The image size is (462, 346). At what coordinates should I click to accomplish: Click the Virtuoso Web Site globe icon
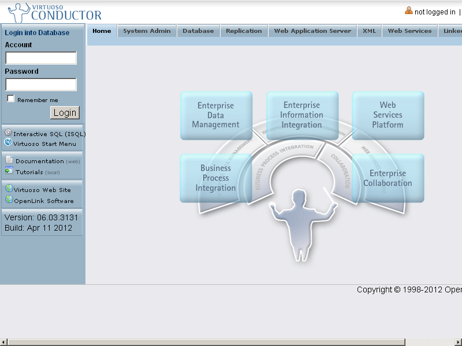pyautogui.click(x=9, y=189)
